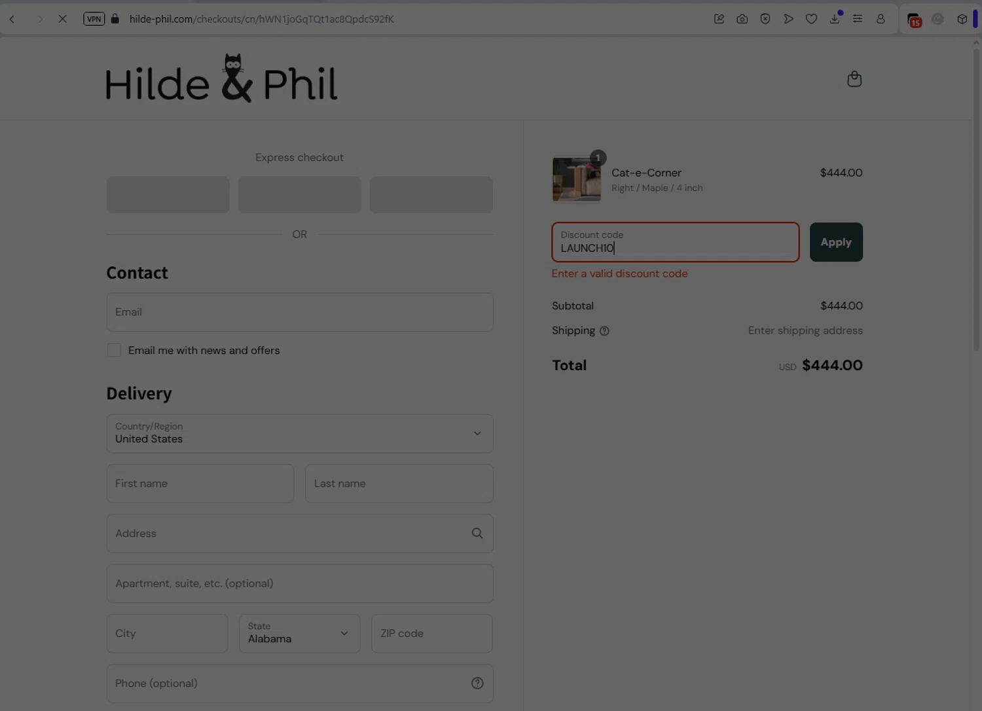
Task: Click the share page icon in toolbar
Action: pyautogui.click(x=719, y=19)
